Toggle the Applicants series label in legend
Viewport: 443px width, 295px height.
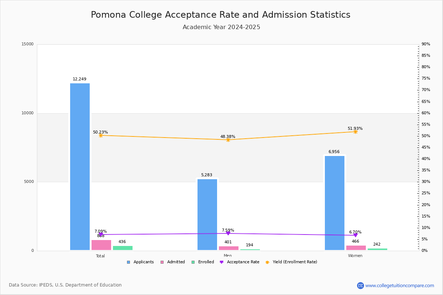click(144, 262)
